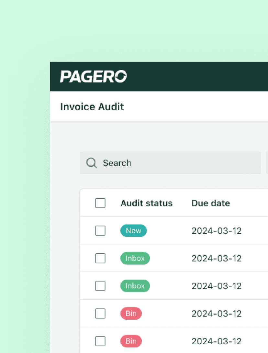This screenshot has width=268, height=353.
Task: Sort the table by Audit status column
Action: pos(146,203)
